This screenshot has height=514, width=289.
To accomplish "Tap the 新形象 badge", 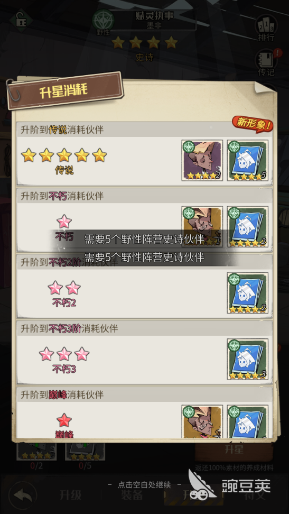I will 253,125.
